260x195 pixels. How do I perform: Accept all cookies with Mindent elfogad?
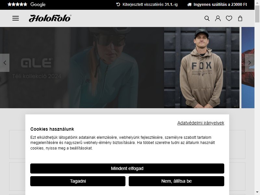tap(127, 168)
